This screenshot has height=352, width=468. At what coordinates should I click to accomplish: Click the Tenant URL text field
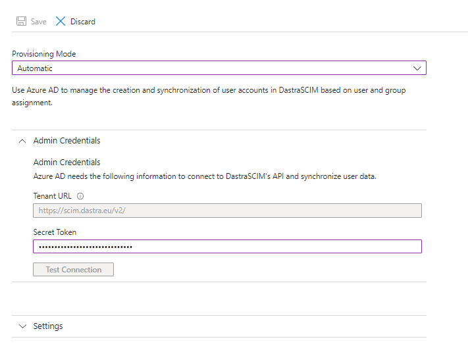(x=227, y=211)
